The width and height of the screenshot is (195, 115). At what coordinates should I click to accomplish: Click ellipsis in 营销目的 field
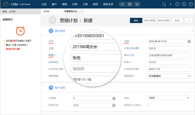(x=189, y=76)
